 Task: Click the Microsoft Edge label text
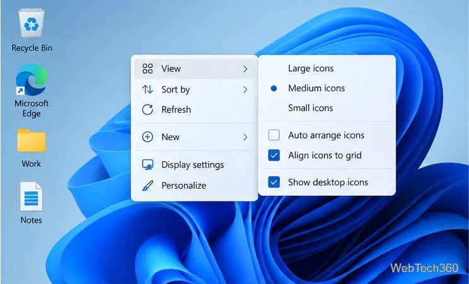(x=32, y=108)
